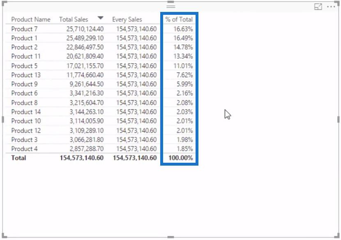This screenshot has width=341, height=240.
Task: Click the 14.78% percentage cell
Action: point(183,47)
